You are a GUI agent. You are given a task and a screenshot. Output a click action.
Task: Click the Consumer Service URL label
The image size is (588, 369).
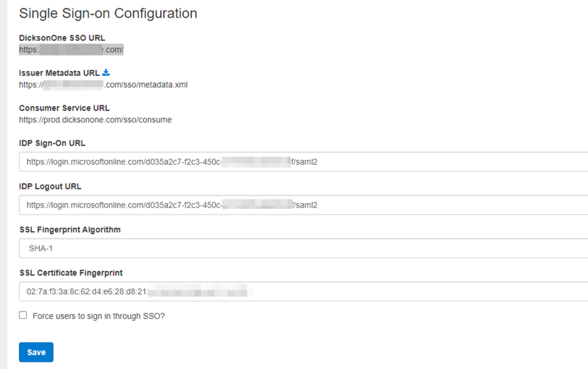pyautogui.click(x=64, y=108)
